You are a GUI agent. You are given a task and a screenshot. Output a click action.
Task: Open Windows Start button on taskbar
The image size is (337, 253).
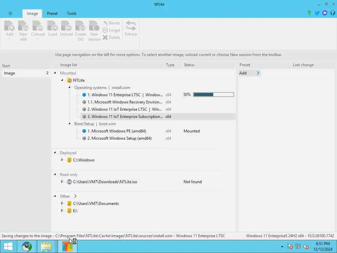pyautogui.click(x=8, y=246)
